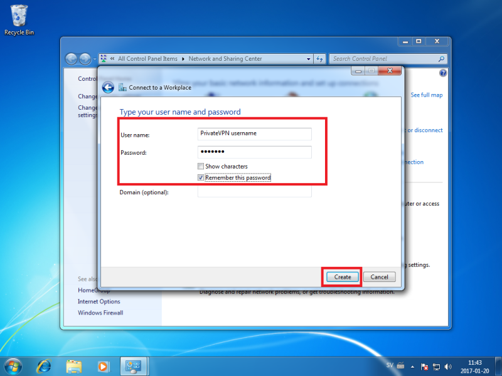Click the User name input field
Screen dimensions: 502x376
(255, 133)
